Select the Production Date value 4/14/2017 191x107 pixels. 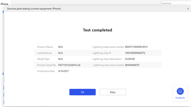(63, 71)
